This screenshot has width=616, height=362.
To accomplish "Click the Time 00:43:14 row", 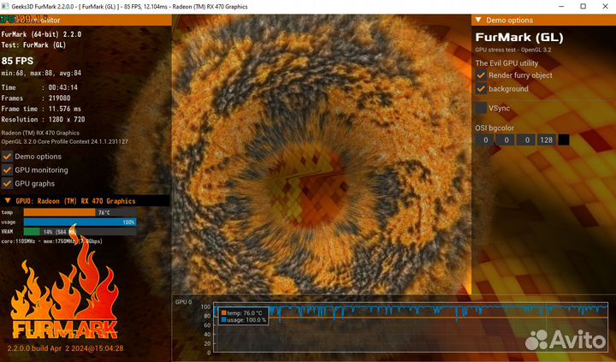I will coord(39,87).
